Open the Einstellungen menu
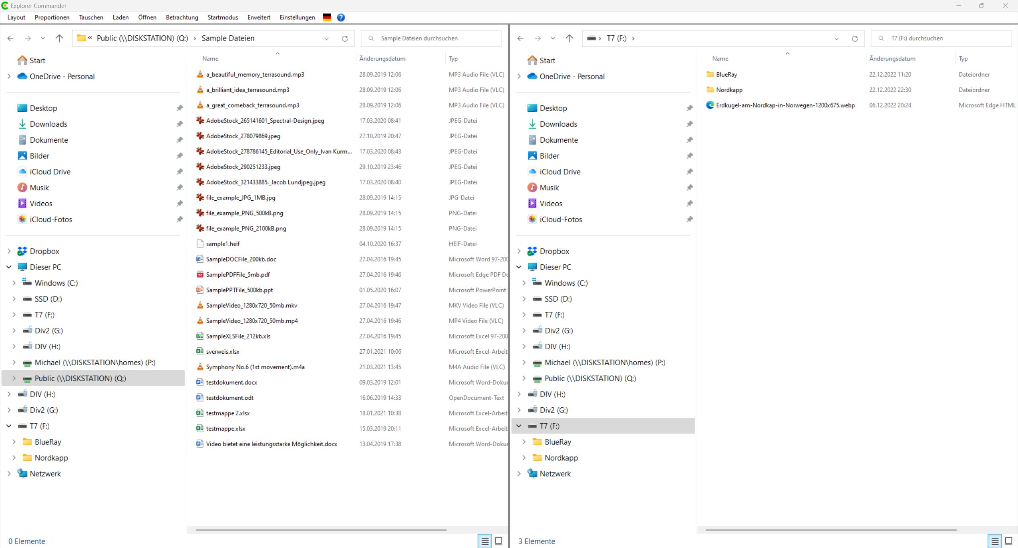Image resolution: width=1018 pixels, height=548 pixels. 297,17
